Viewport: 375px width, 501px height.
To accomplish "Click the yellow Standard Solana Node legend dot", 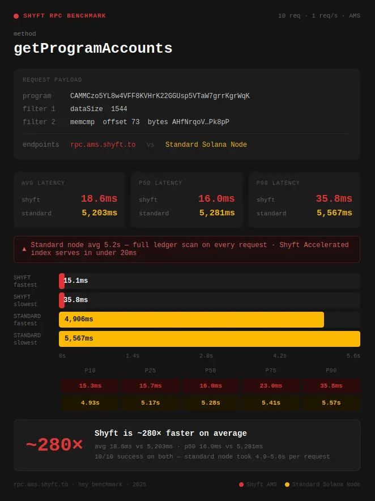I will click(287, 485).
